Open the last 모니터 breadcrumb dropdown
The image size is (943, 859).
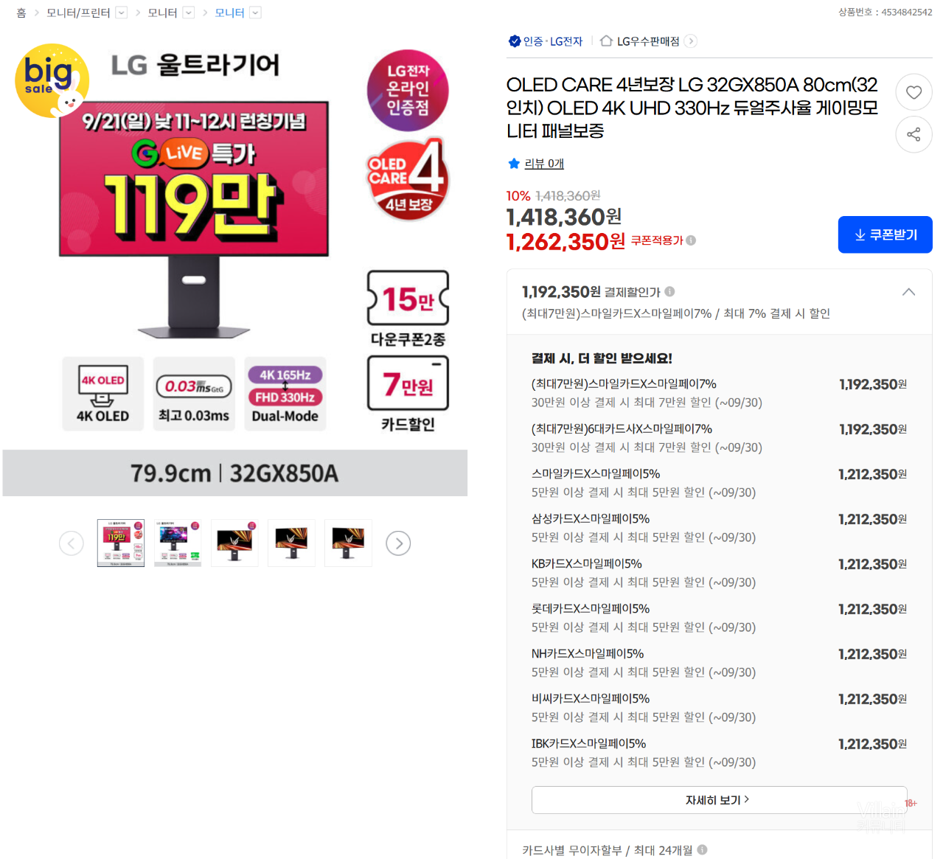255,13
